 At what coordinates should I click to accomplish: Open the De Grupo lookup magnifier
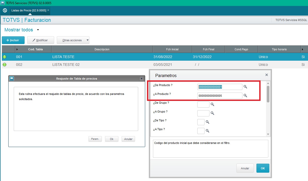(213, 105)
